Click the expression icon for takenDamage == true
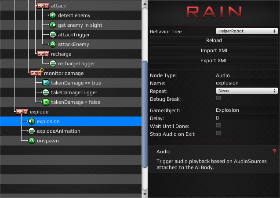280x198 pixels. coord(46,83)
